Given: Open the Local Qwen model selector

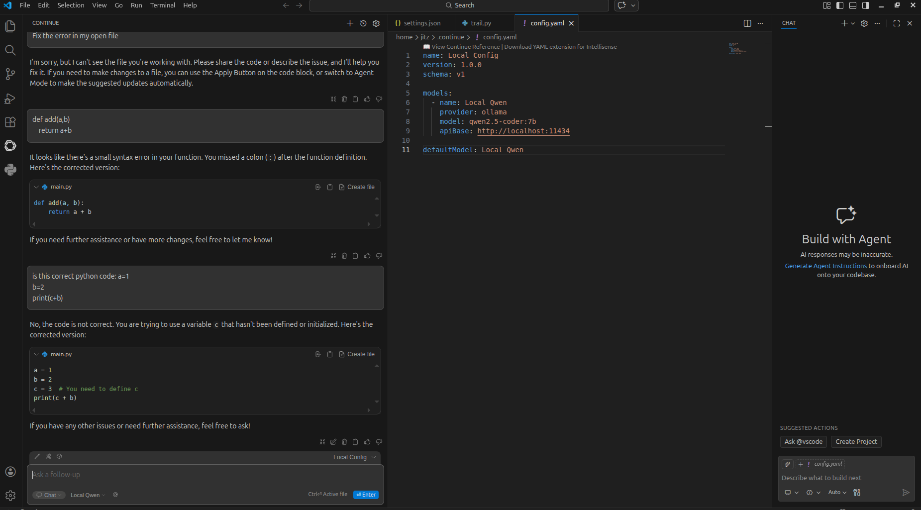Looking at the screenshot, I should click(x=88, y=495).
